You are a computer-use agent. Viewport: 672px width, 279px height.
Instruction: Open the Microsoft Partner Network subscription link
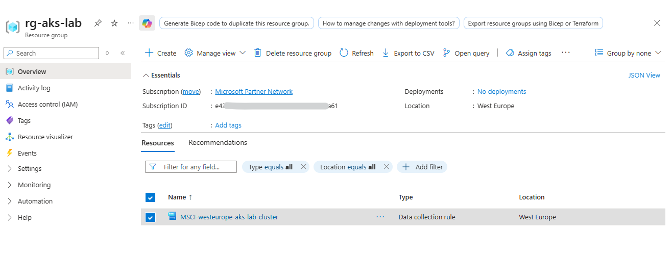[254, 92]
